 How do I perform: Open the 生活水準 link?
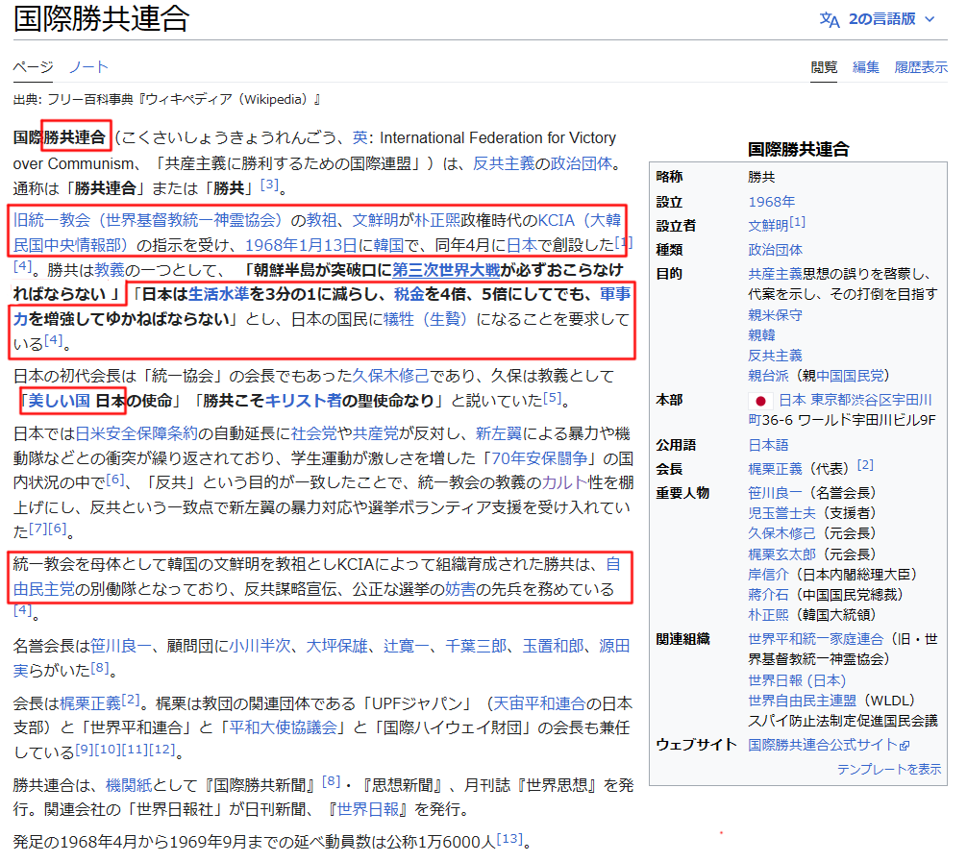coord(218,294)
